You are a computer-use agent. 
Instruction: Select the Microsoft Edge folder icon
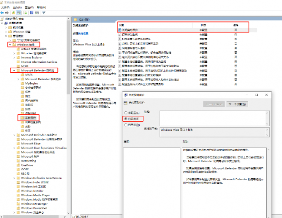[18, 143]
